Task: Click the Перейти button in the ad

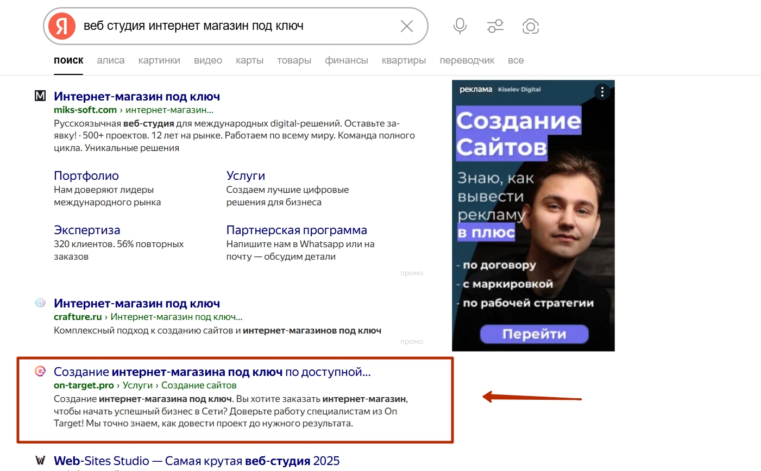Action: tap(534, 334)
